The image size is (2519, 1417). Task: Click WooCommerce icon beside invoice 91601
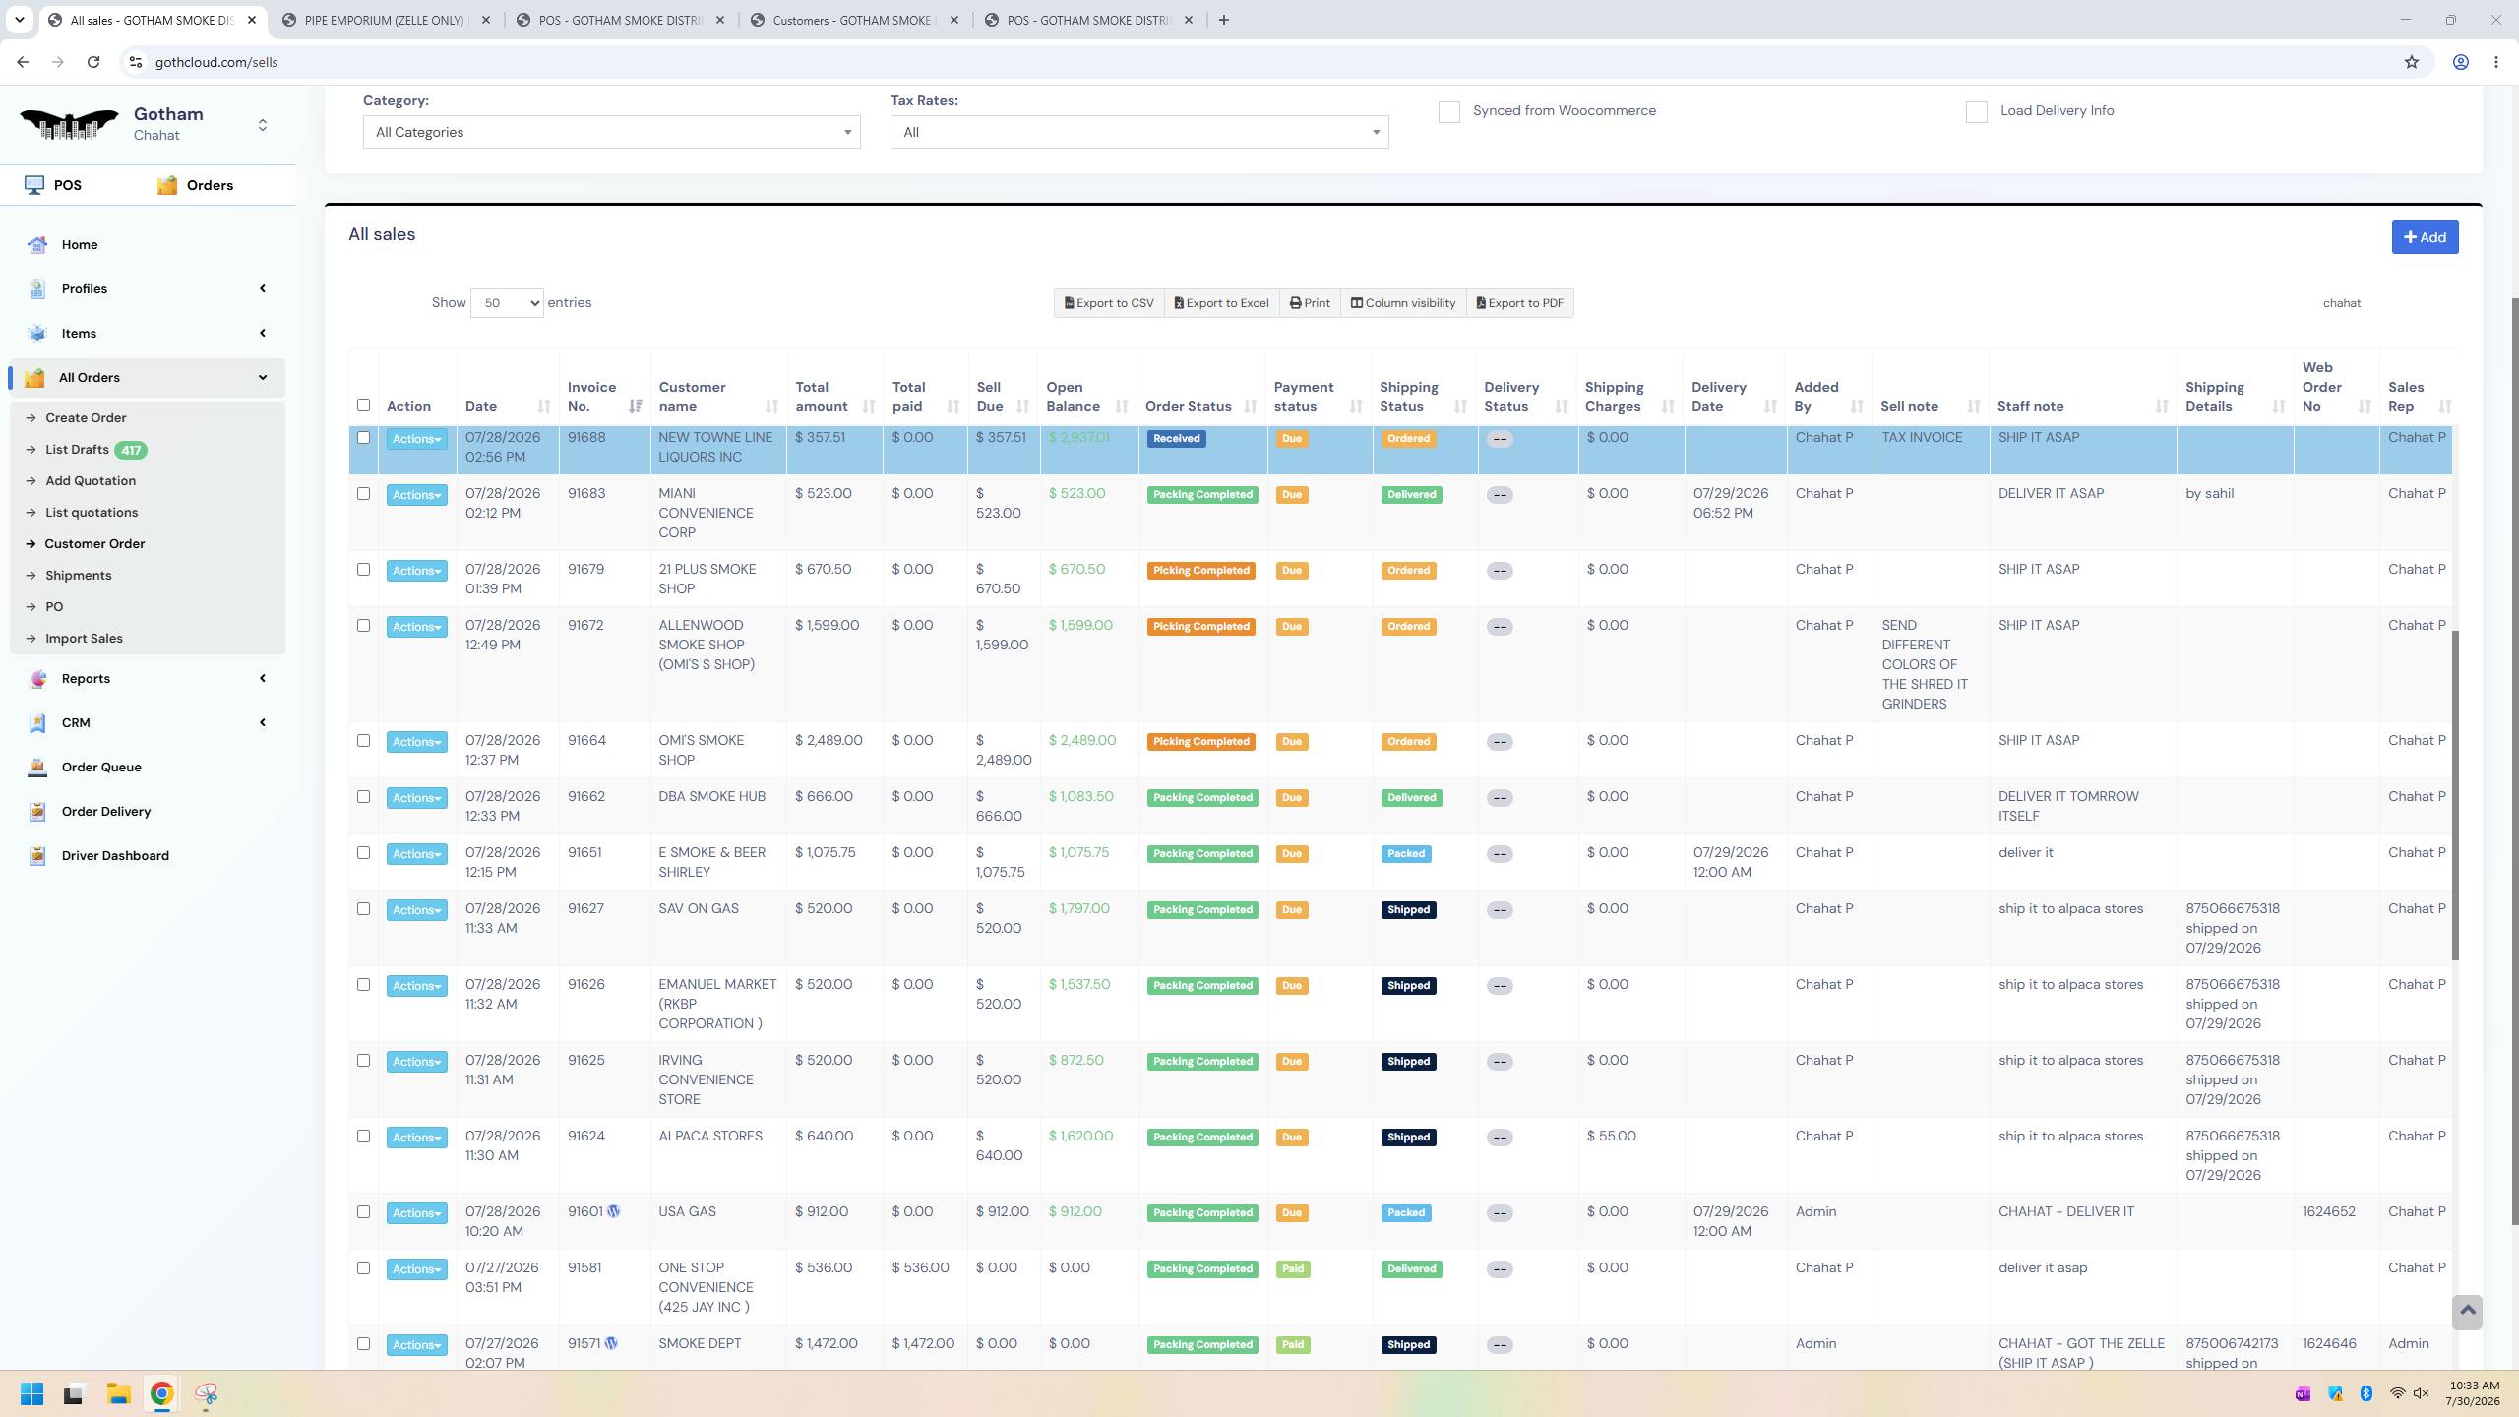tap(614, 1211)
